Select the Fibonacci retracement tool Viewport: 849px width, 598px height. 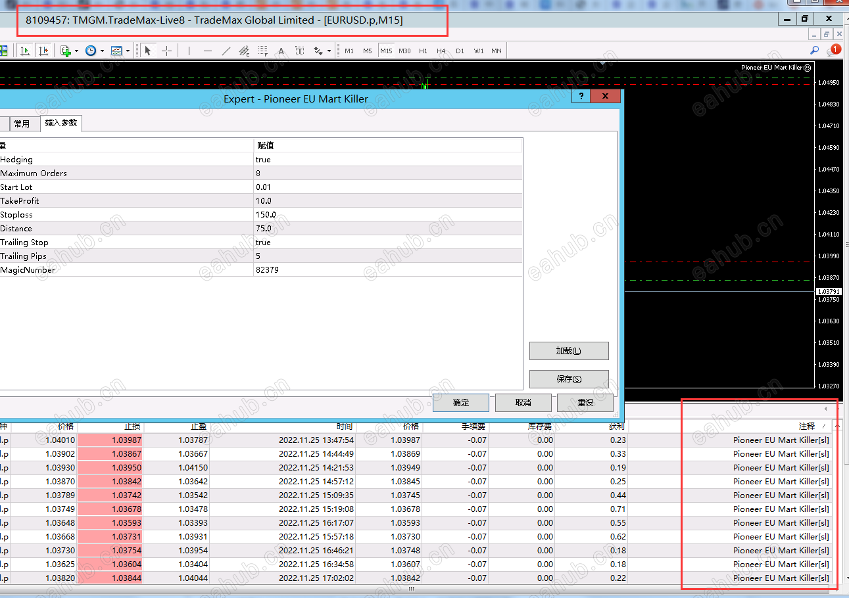point(263,51)
